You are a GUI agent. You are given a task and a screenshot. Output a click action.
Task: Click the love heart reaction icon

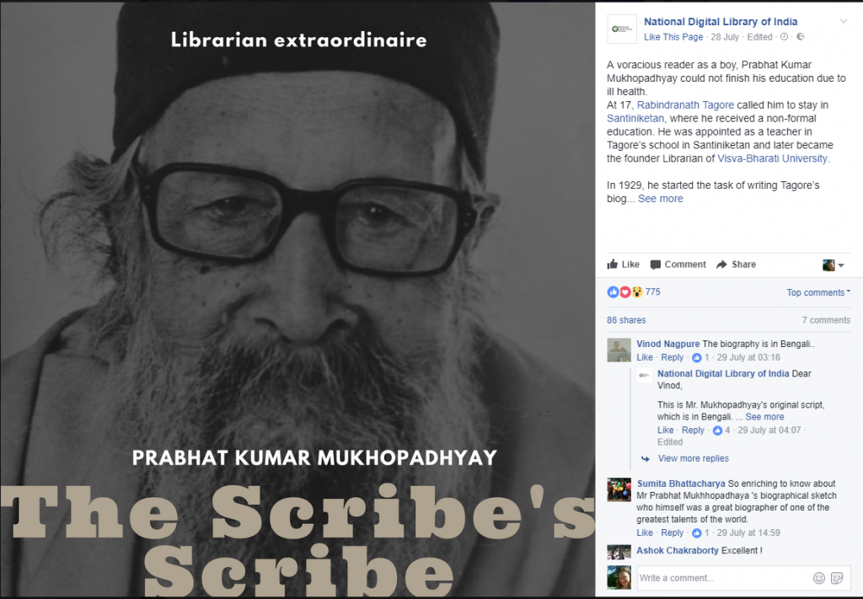tap(625, 292)
